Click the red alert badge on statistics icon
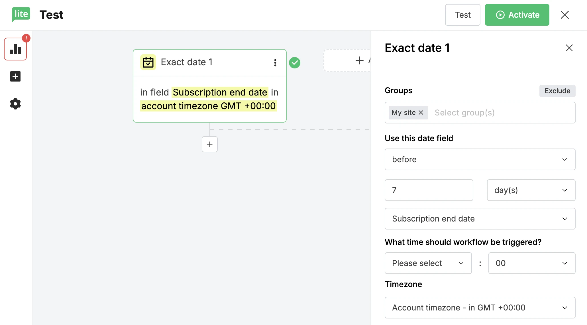This screenshot has height=325, width=587. [26, 38]
